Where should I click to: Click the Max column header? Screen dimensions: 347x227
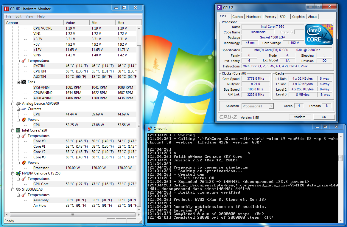128,23
